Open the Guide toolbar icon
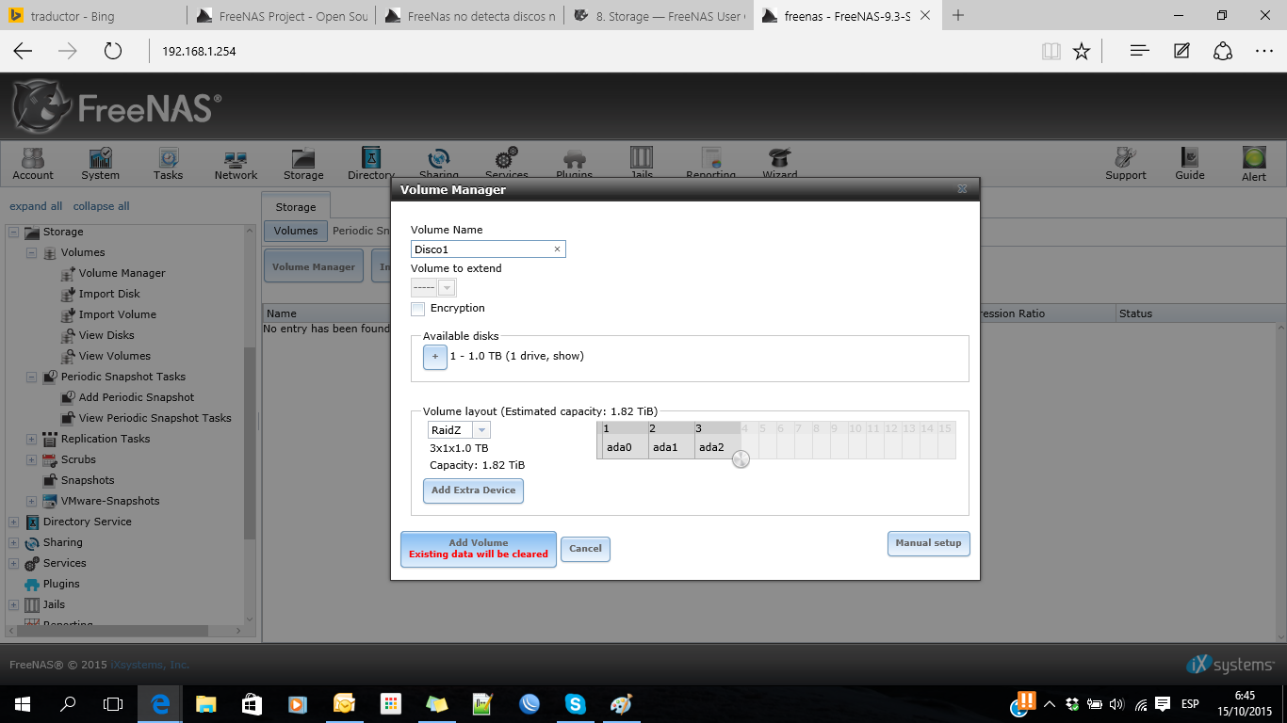The image size is (1287, 723). coord(1190,163)
